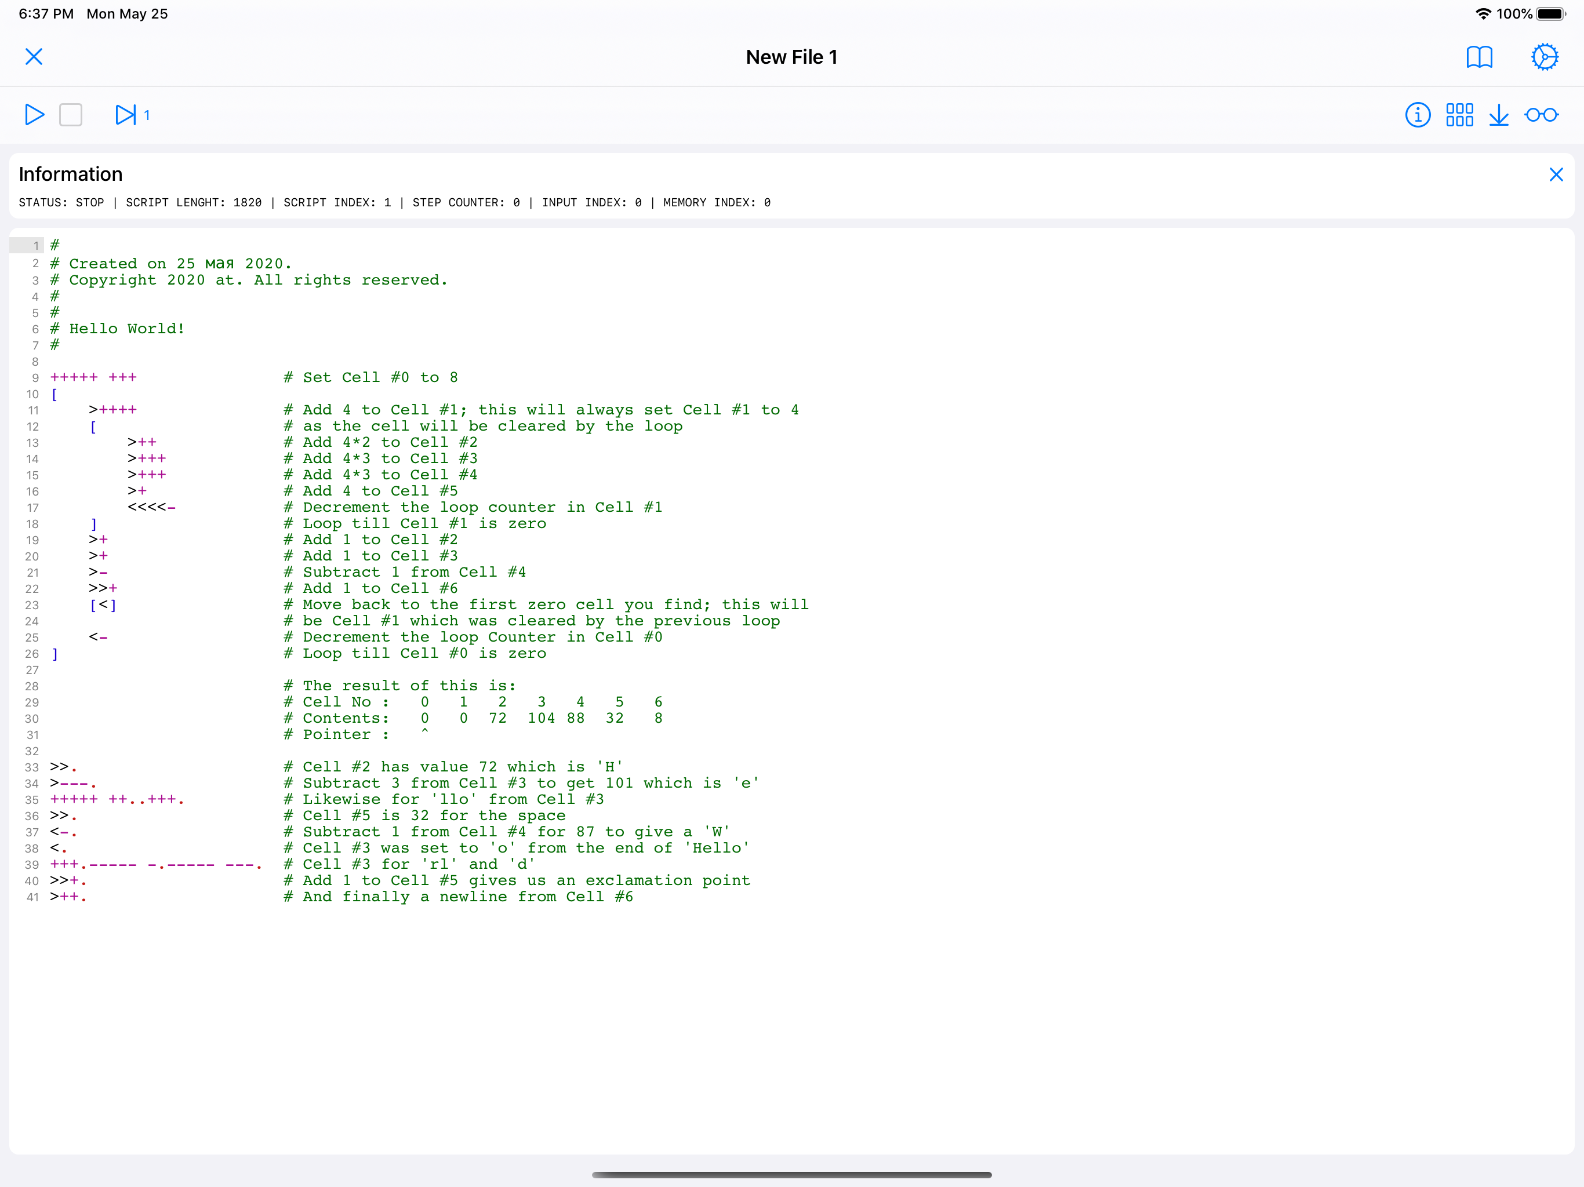Viewport: 1584px width, 1187px height.
Task: Step forward one instruction
Action: click(x=127, y=115)
